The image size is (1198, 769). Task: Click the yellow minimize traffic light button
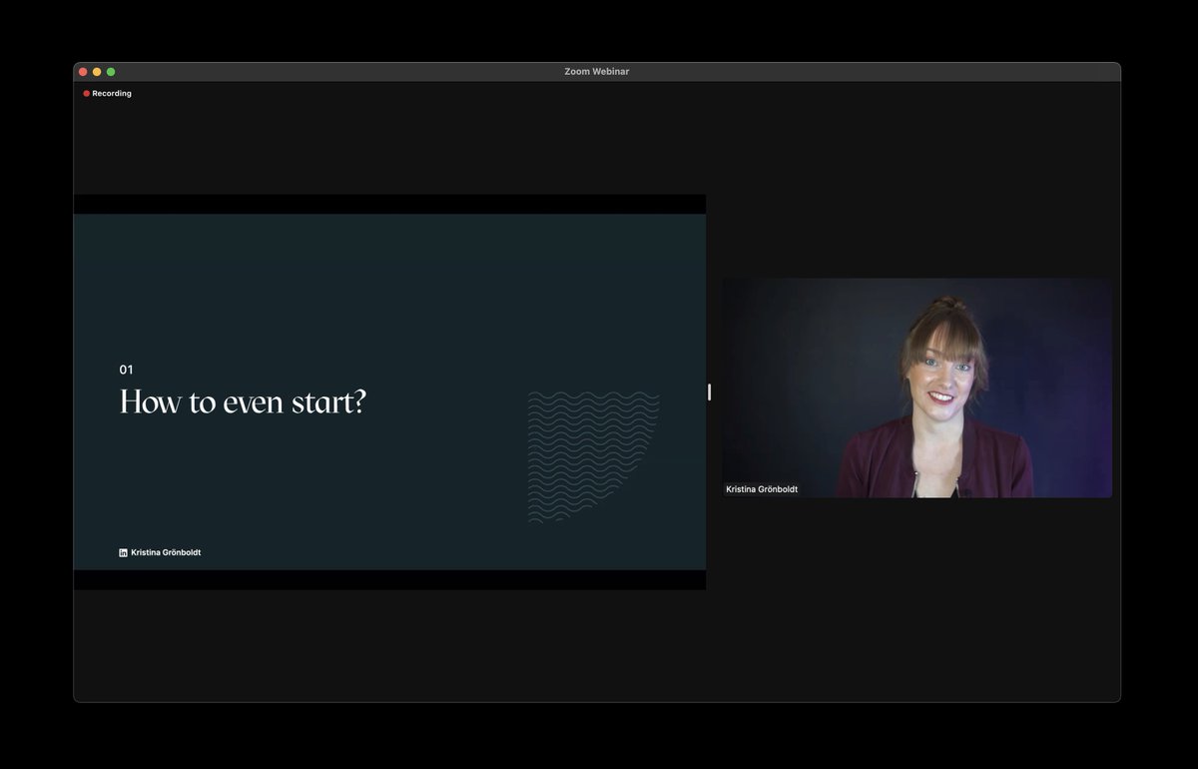(x=96, y=71)
